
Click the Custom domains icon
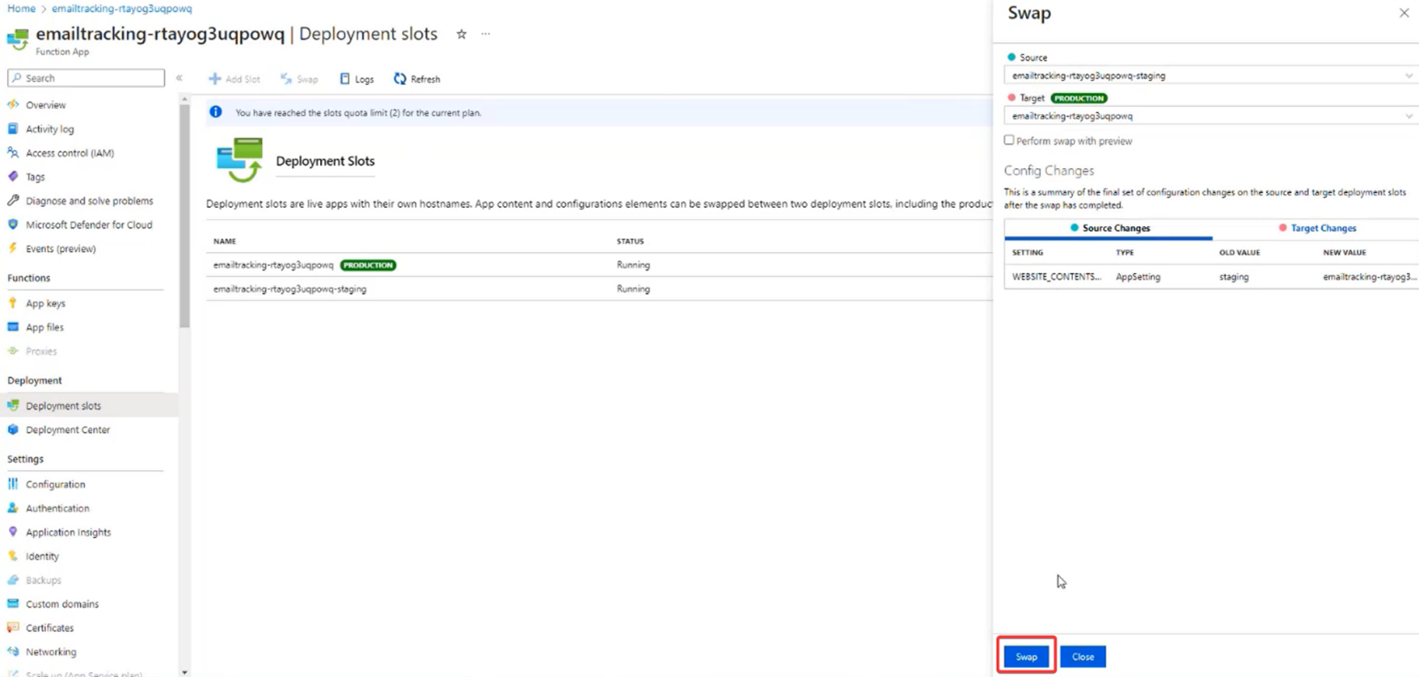click(x=13, y=603)
